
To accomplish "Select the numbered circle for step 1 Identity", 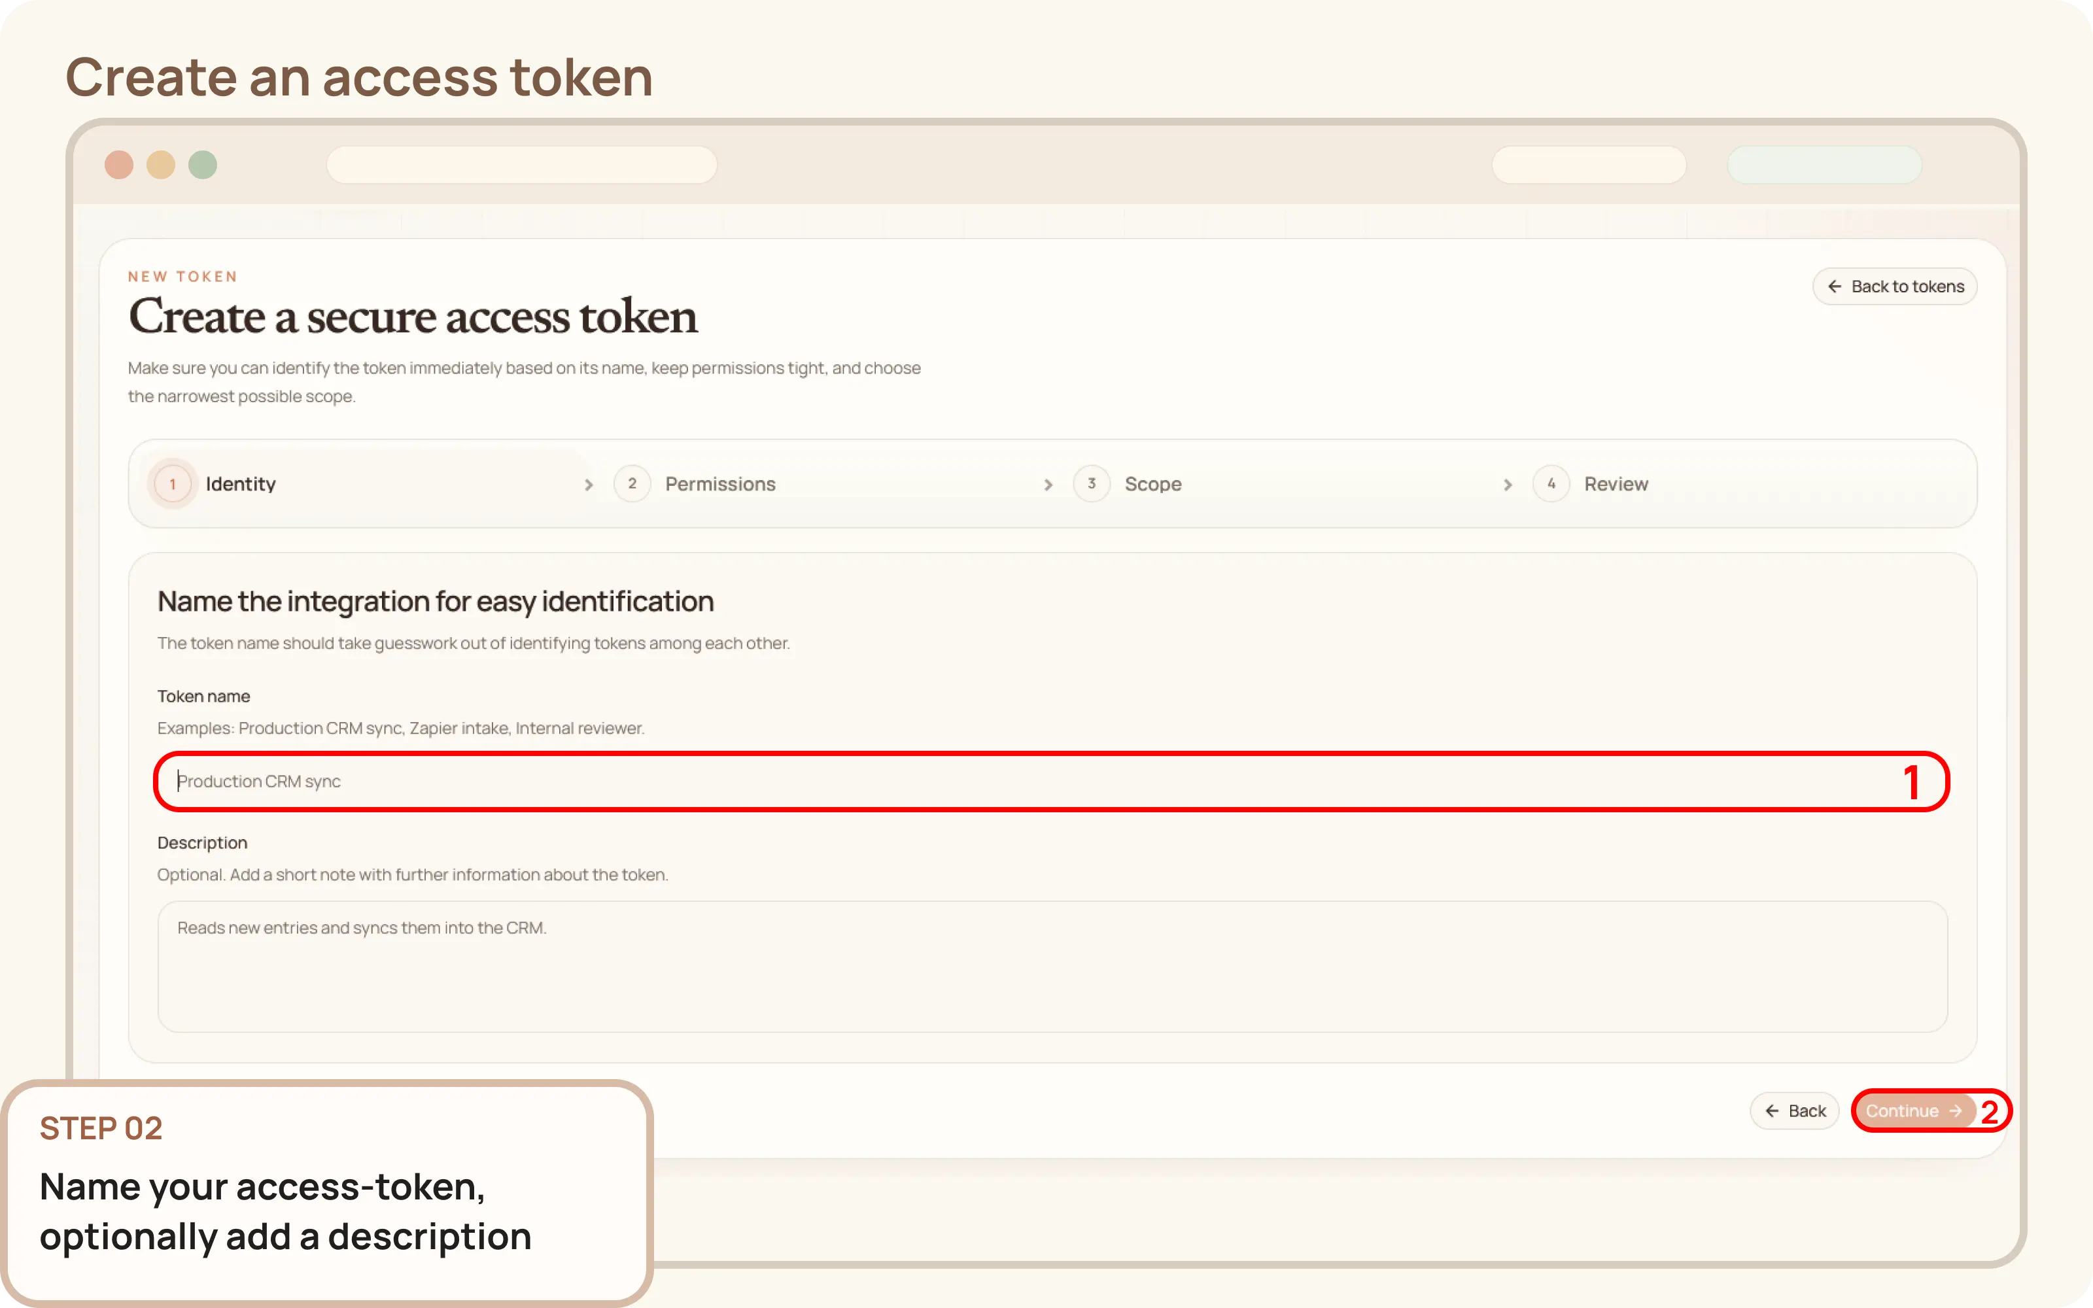I will tap(172, 483).
